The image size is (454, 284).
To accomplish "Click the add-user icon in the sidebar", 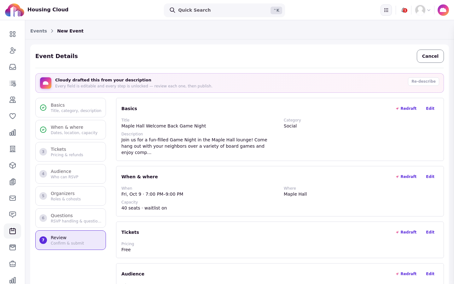I will 13,50.
